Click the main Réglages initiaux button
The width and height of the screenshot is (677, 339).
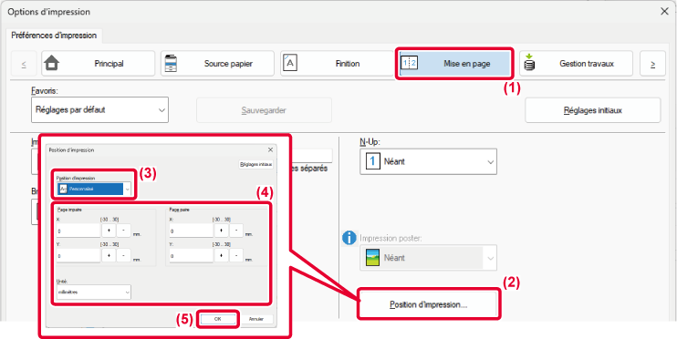coord(593,110)
